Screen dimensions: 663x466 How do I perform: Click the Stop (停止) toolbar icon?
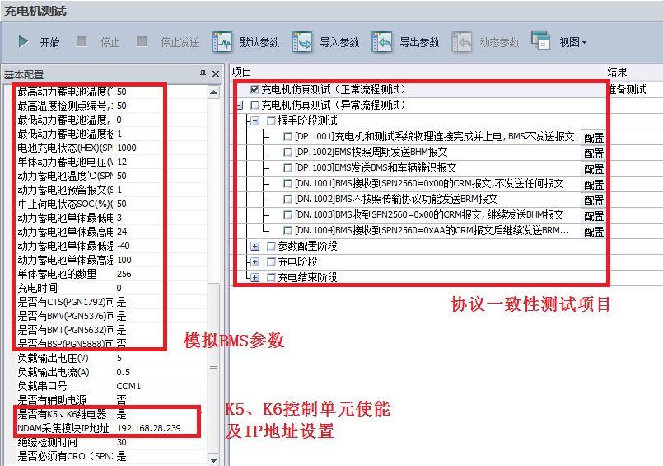(82, 42)
